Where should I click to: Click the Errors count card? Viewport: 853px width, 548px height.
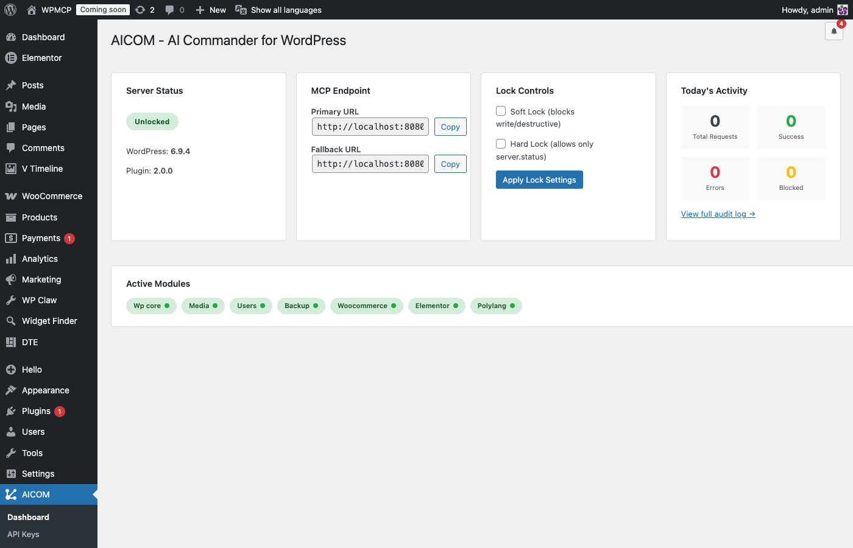coord(715,178)
